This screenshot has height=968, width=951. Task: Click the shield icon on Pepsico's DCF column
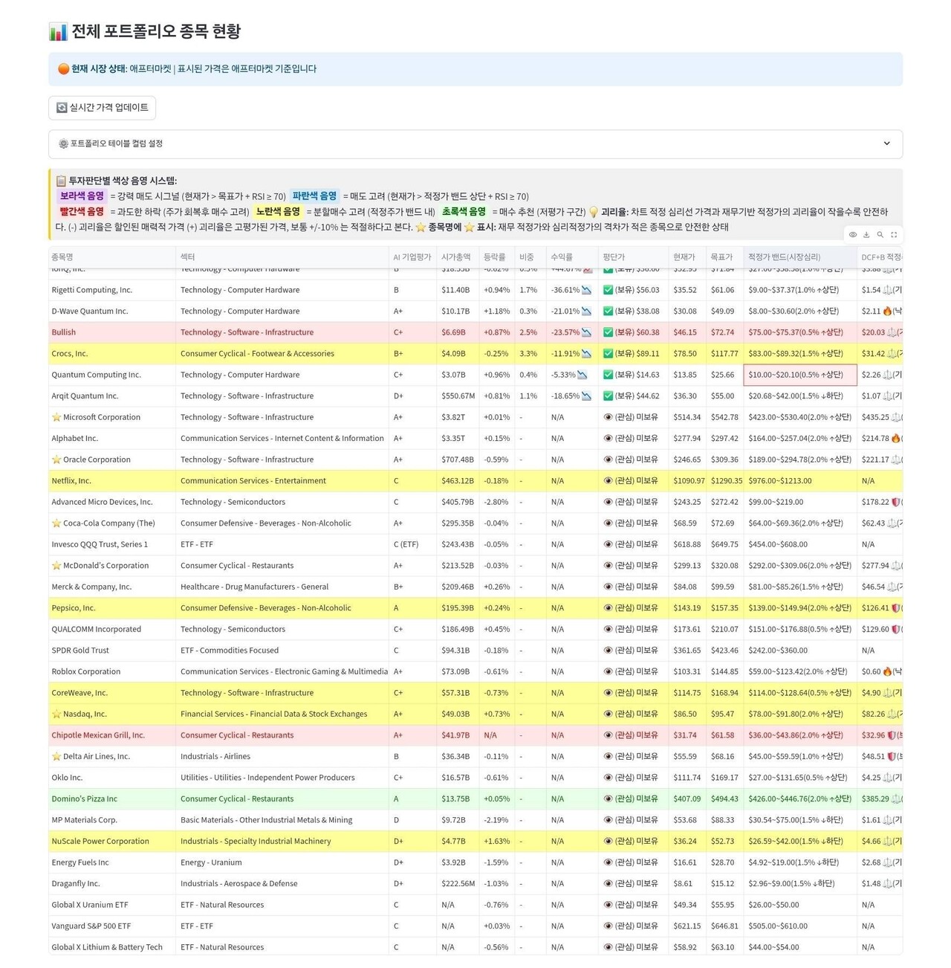(895, 607)
